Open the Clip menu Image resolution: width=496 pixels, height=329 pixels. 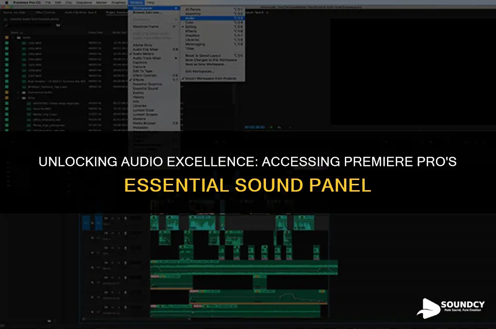(x=68, y=2)
